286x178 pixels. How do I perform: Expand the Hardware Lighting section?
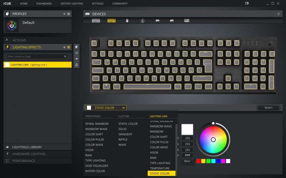(29, 154)
